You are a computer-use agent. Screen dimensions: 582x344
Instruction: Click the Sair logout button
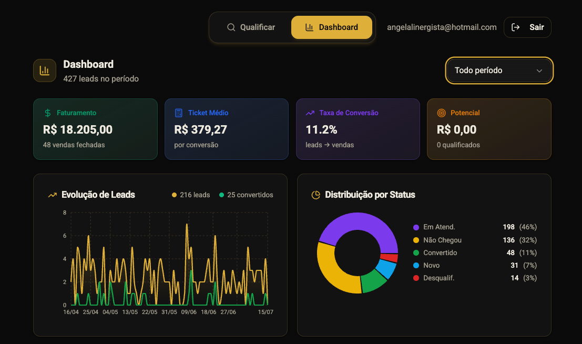527,27
